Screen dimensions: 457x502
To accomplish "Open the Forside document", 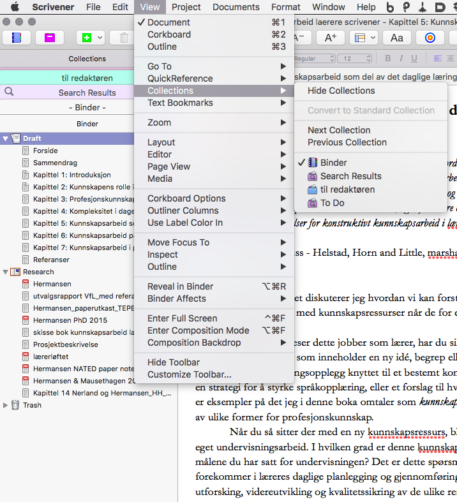I will (x=45, y=151).
